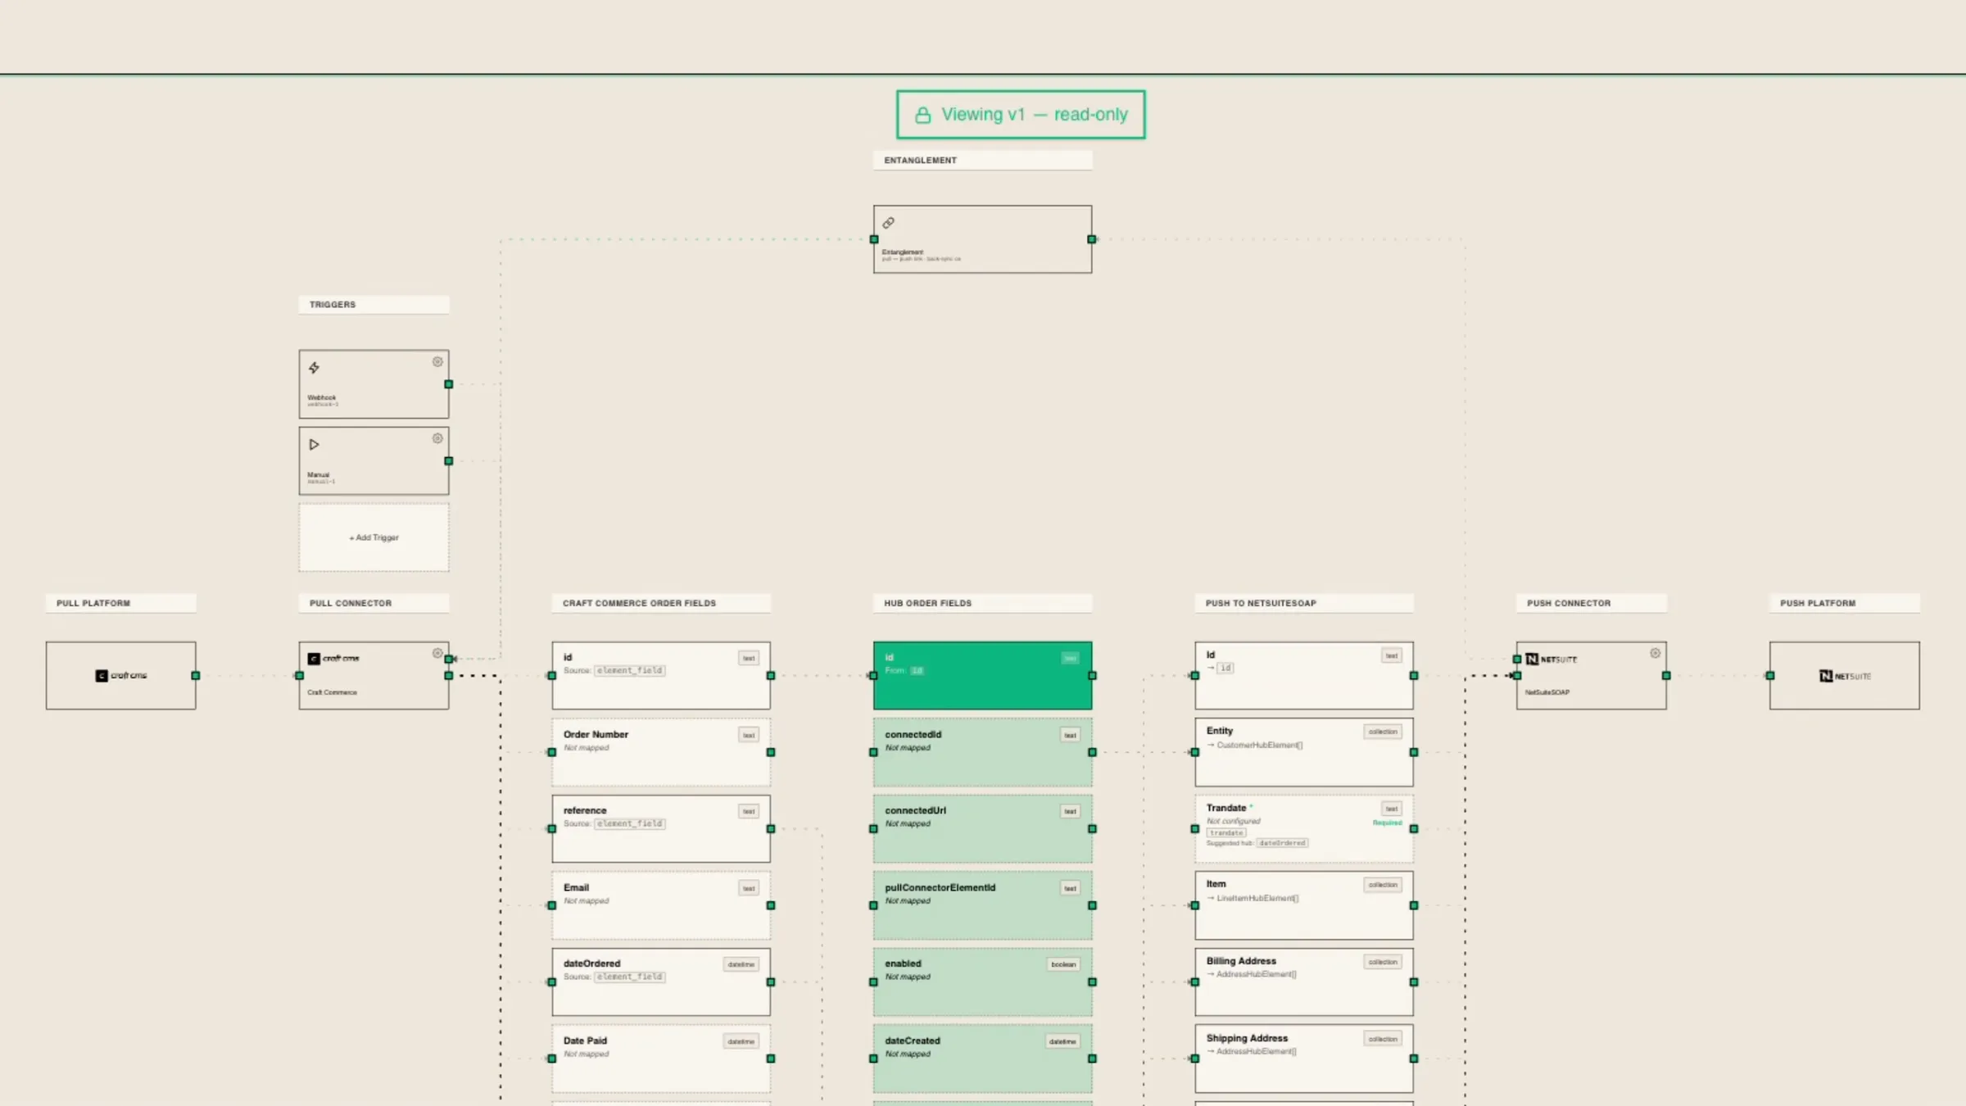Image resolution: width=1966 pixels, height=1106 pixels.
Task: Select the Trandate required push field
Action: point(1304,828)
